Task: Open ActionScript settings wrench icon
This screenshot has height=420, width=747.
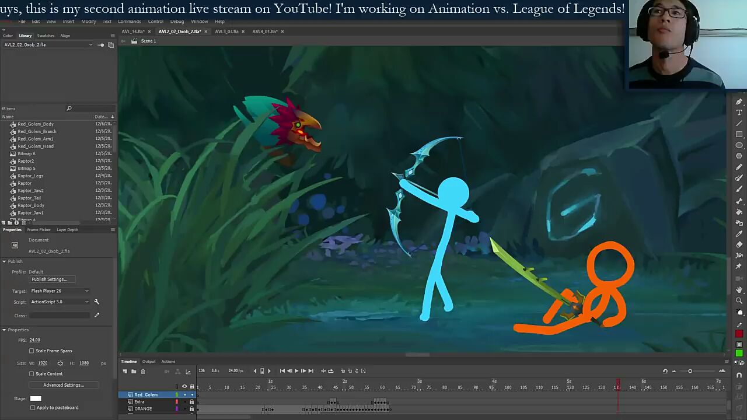Action: click(97, 302)
